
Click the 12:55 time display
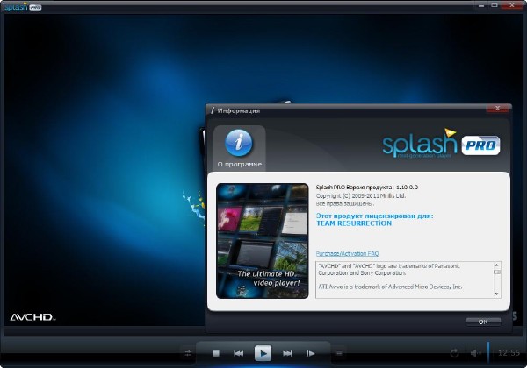[x=509, y=353]
